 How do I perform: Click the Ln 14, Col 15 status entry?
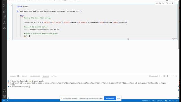(x=146, y=101)
